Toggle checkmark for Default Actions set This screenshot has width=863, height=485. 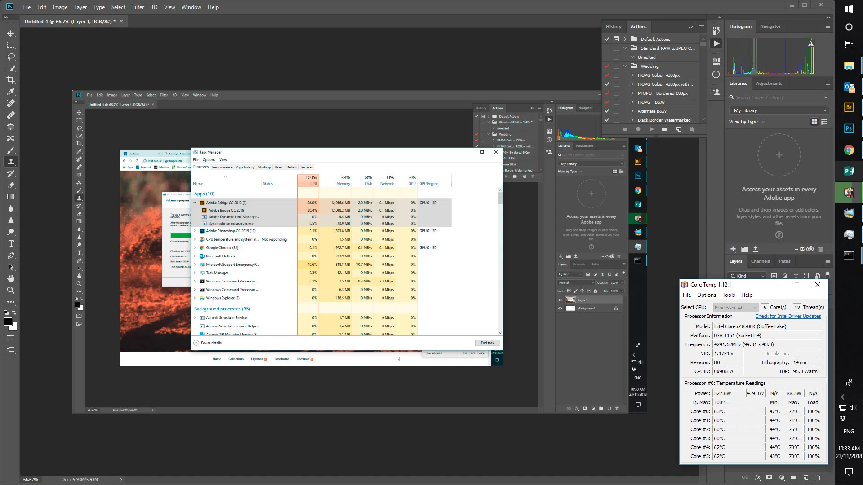[x=607, y=39]
